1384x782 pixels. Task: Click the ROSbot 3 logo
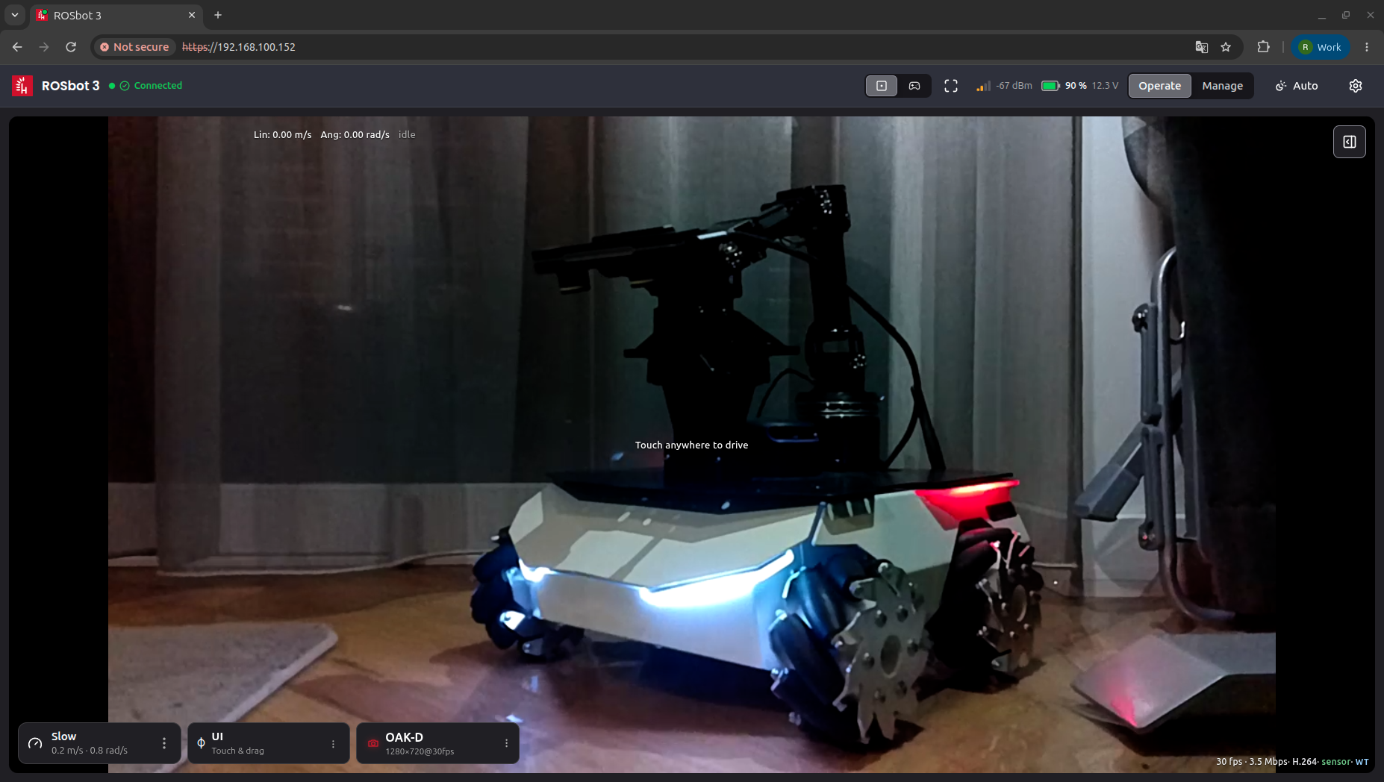[22, 86]
